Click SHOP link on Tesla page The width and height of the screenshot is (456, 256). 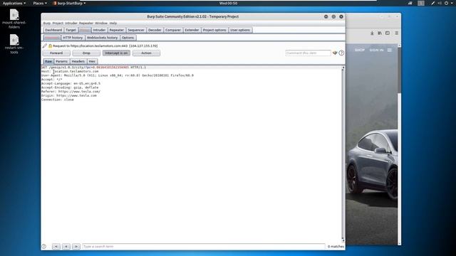[359, 50]
